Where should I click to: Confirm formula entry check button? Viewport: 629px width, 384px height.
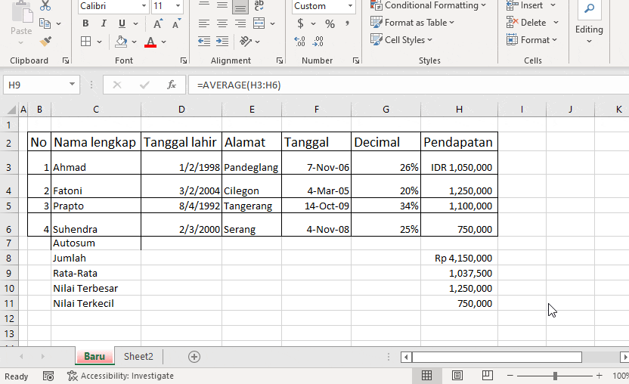coord(144,85)
